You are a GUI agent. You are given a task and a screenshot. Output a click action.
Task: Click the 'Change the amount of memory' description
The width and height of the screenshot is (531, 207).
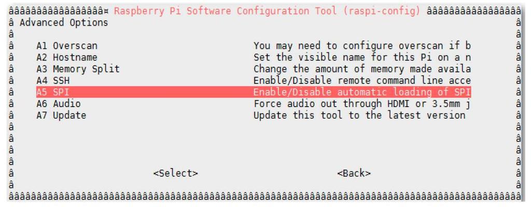coord(362,69)
